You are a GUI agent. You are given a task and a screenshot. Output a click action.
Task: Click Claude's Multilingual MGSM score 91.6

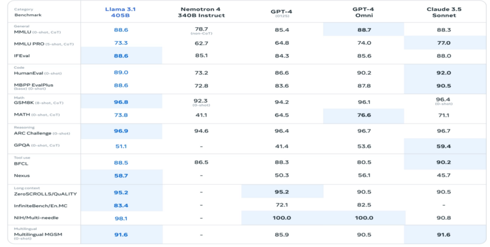444,234
